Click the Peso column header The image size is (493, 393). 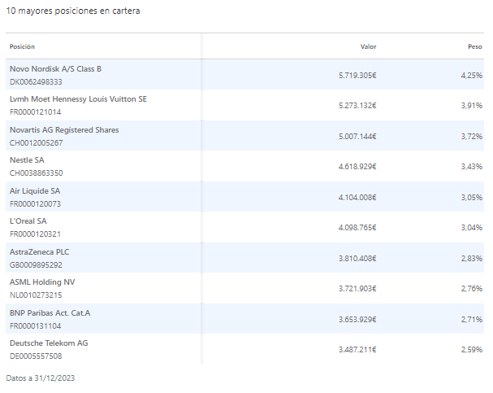(x=475, y=46)
